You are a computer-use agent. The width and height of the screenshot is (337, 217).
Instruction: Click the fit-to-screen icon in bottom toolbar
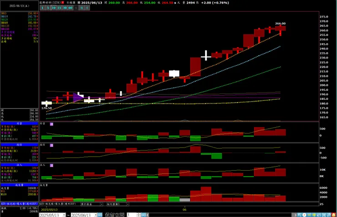pyautogui.click(x=324, y=215)
